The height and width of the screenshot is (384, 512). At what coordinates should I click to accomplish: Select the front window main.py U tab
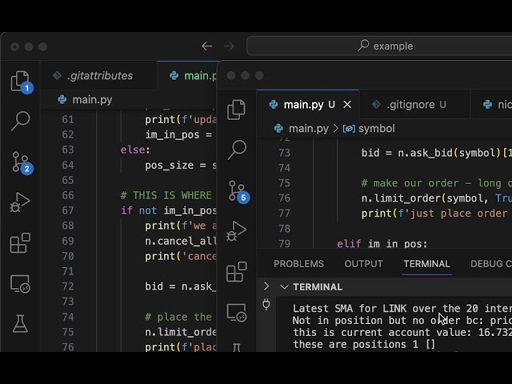coord(308,105)
